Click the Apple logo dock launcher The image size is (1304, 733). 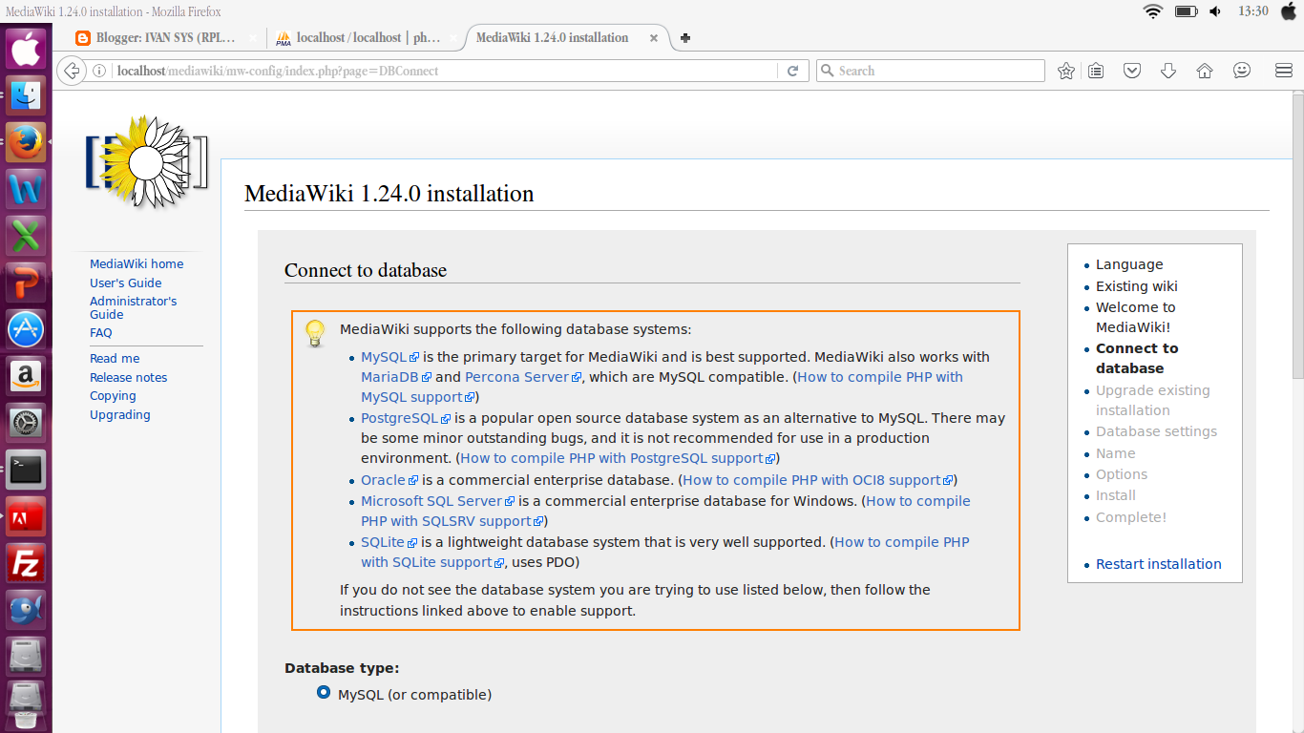point(26,48)
